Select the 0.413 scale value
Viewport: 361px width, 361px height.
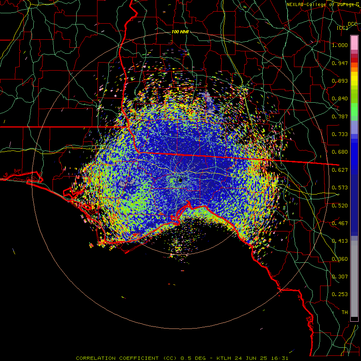pos(340,241)
